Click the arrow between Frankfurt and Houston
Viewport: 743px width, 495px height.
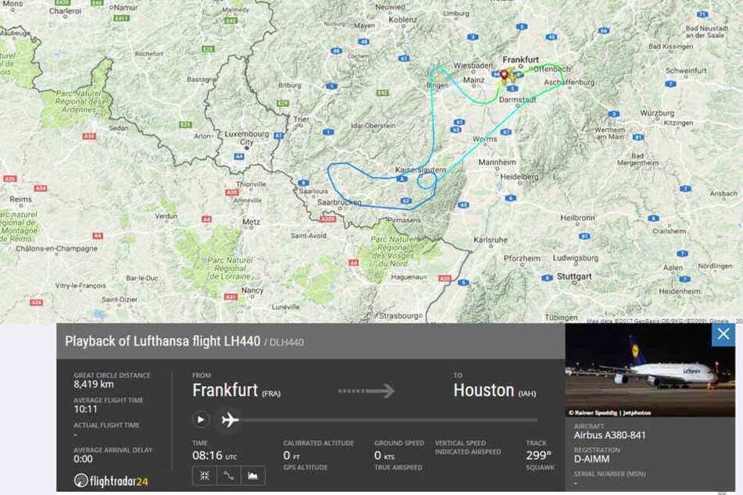click(x=366, y=391)
